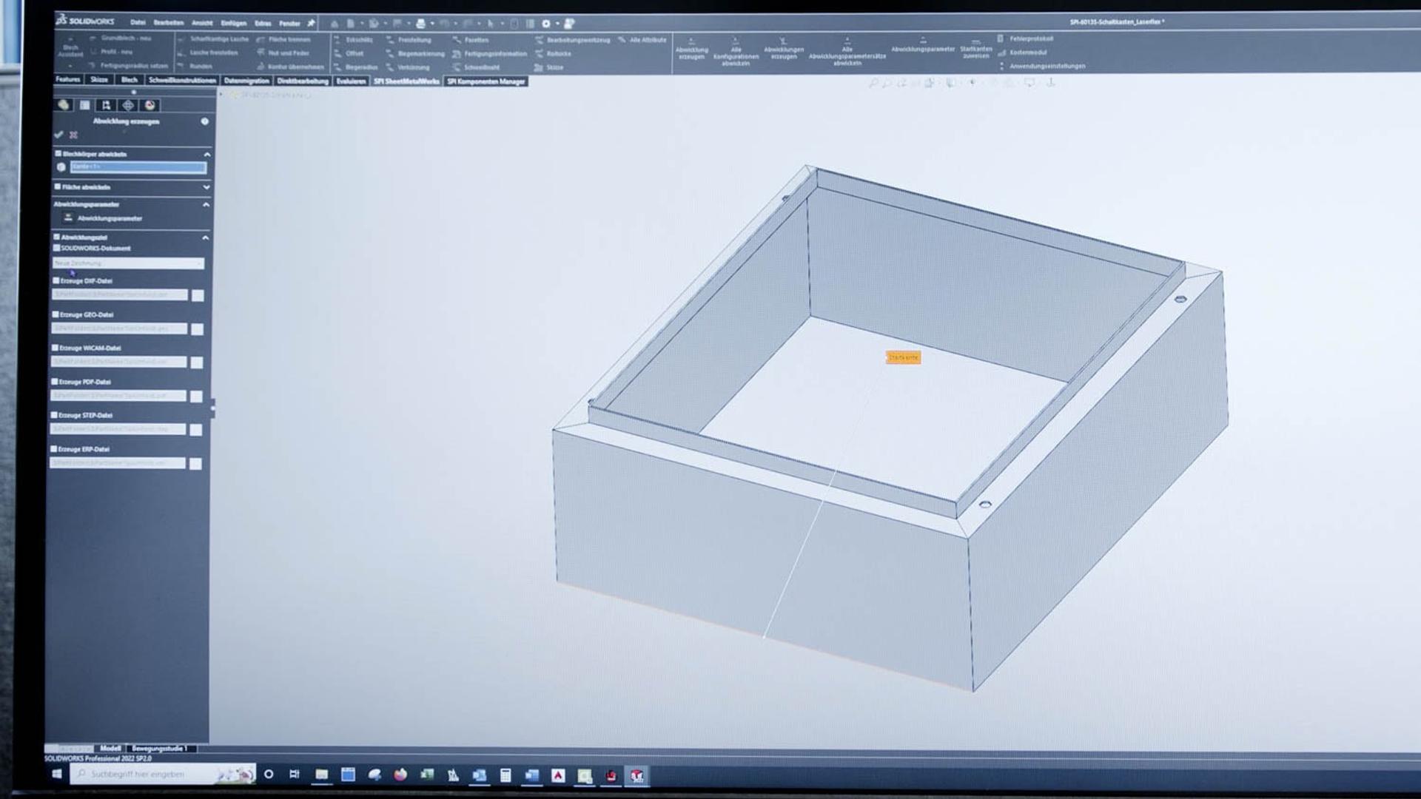Open the FeatureManager tree panel icon

(x=64, y=105)
